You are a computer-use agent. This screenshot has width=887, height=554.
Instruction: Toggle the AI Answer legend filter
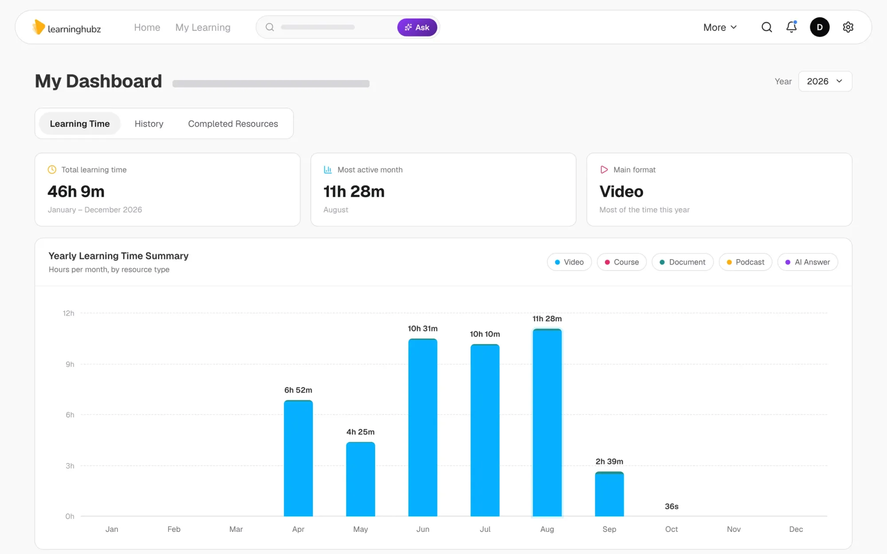[x=808, y=262]
